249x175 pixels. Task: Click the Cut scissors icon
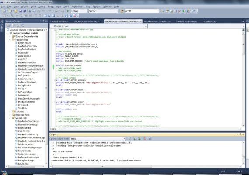[30, 11]
